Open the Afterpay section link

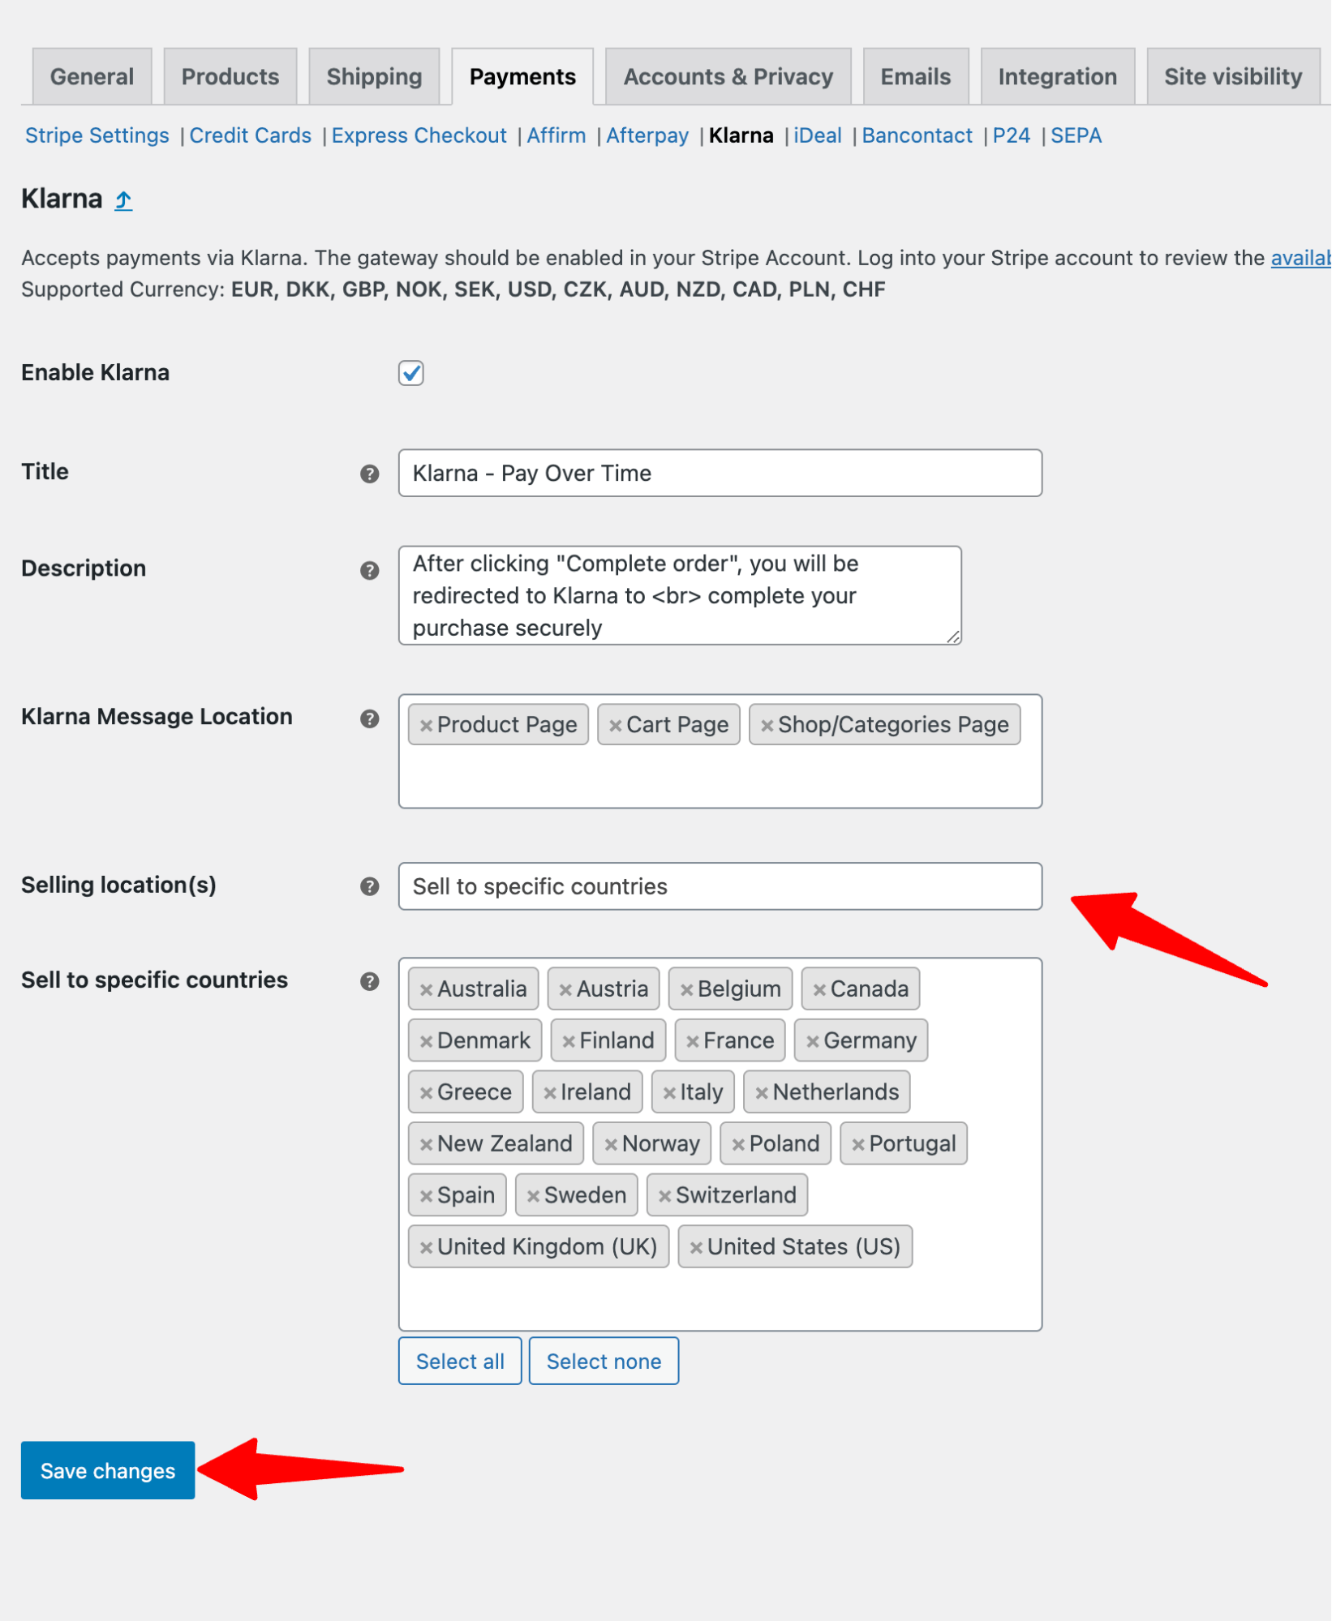tap(648, 135)
